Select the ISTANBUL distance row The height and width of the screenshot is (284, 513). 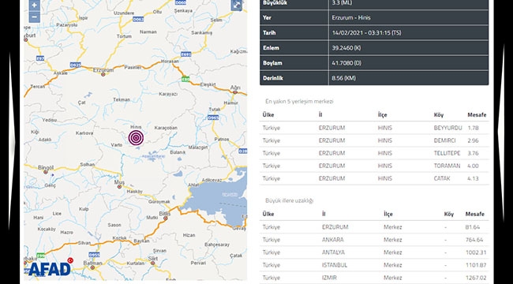point(374,265)
